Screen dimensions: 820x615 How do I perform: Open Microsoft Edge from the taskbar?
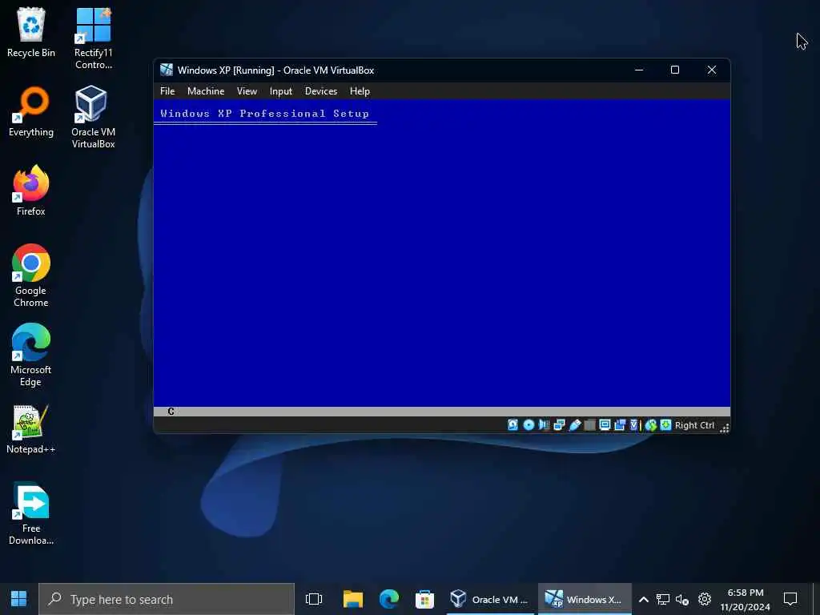pos(389,599)
